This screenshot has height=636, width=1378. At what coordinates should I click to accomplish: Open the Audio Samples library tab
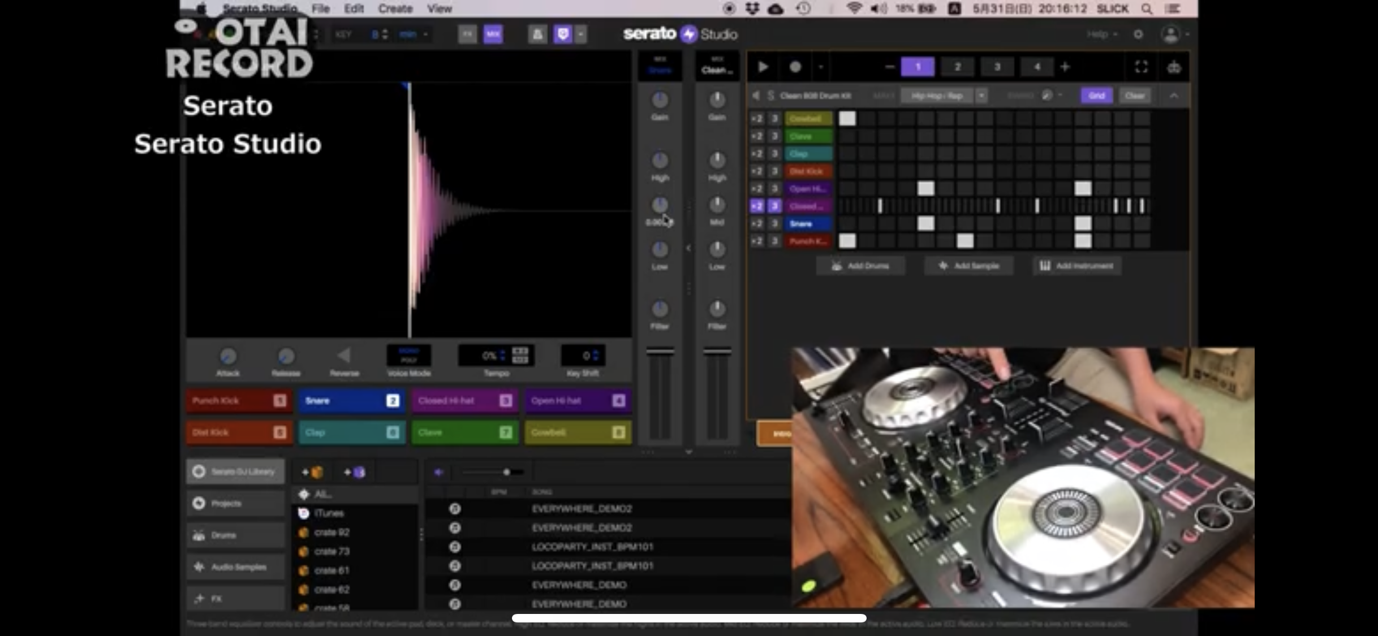[x=235, y=566]
